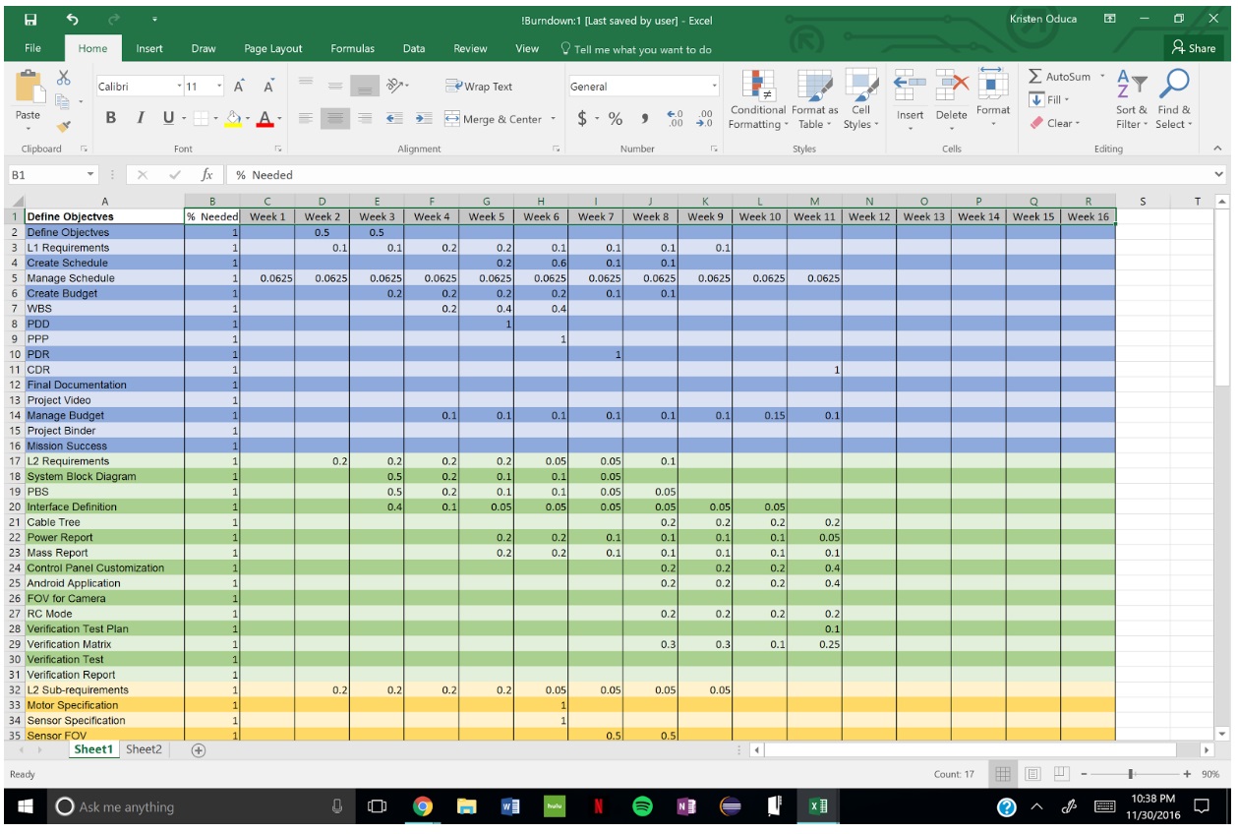The image size is (1238, 834).
Task: Click the insert function fx icon
Action: point(206,175)
